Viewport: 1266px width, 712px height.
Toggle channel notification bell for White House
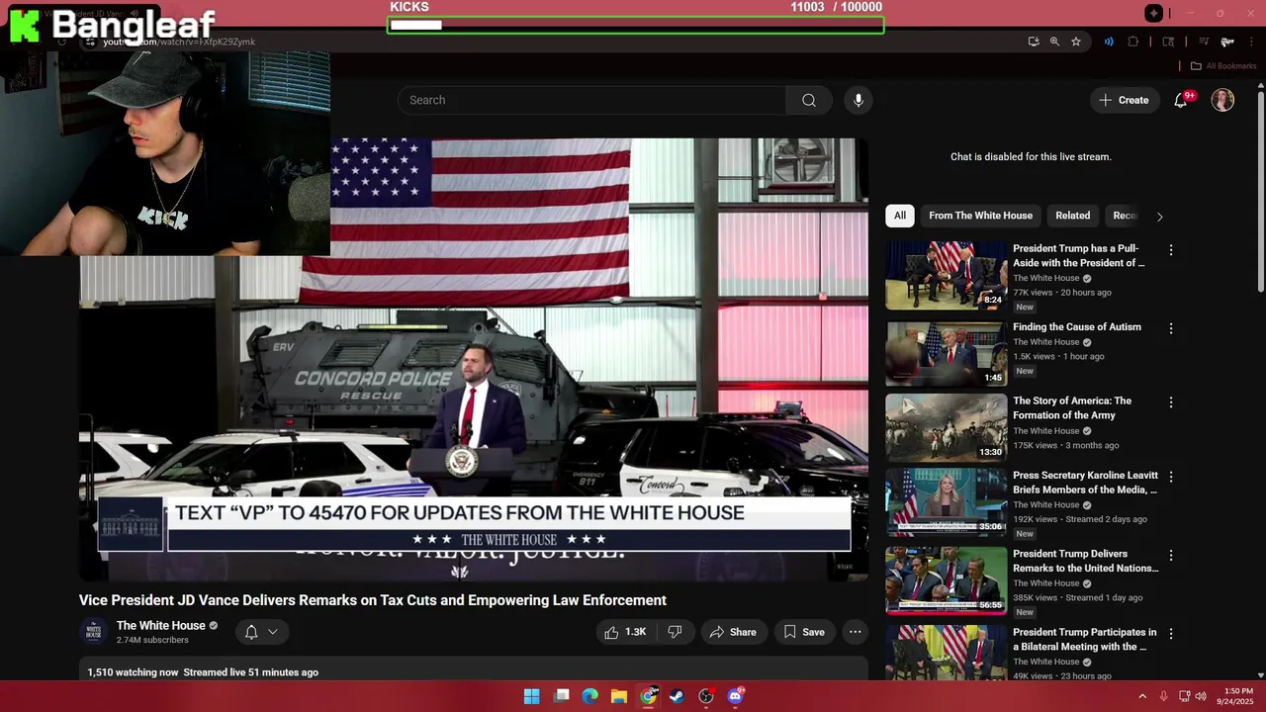click(261, 632)
